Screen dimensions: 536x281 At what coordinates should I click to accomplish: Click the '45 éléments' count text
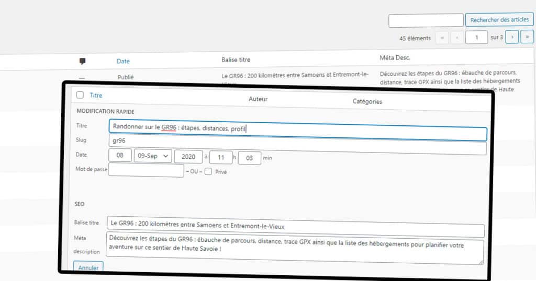415,38
